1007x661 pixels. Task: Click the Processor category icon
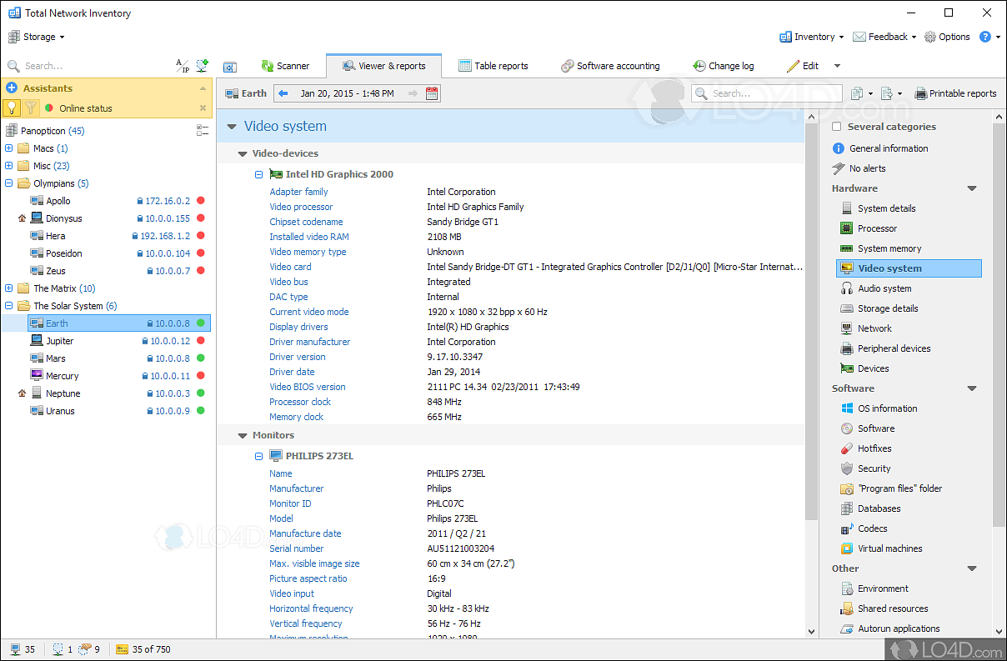[x=847, y=228]
